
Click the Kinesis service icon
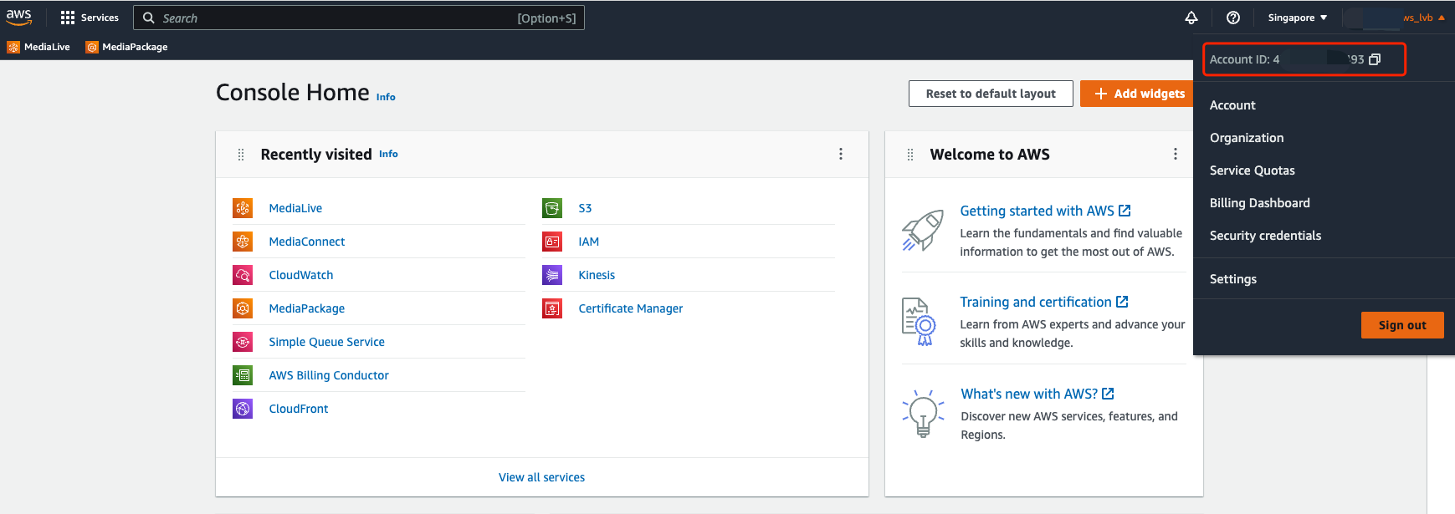click(552, 275)
